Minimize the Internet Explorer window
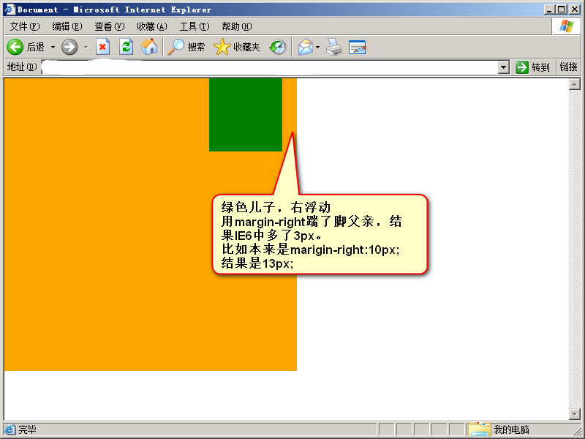This screenshot has height=439, width=585. point(548,10)
